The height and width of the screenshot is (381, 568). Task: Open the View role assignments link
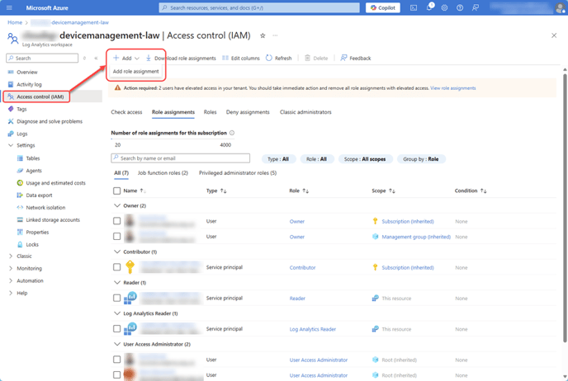452,88
